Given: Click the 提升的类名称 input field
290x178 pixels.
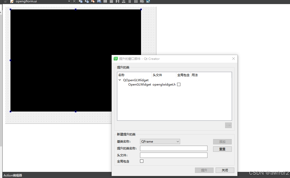Looking at the screenshot, I should click(174, 148).
